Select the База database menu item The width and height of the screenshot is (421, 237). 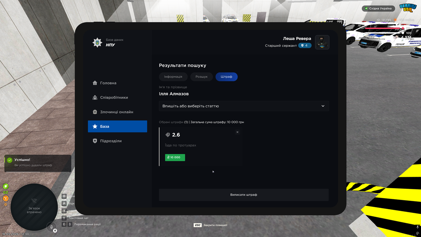pyautogui.click(x=117, y=126)
